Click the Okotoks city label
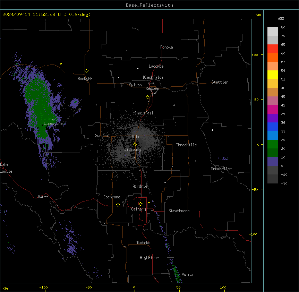Image resolution: width=299 pixels, height=292 pixels. point(143,243)
